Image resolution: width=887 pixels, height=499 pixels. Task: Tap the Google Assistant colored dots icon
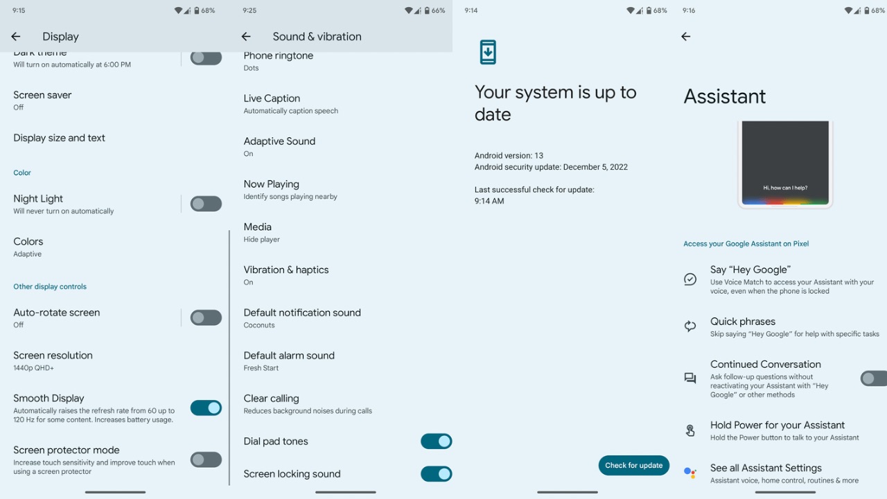click(x=690, y=473)
